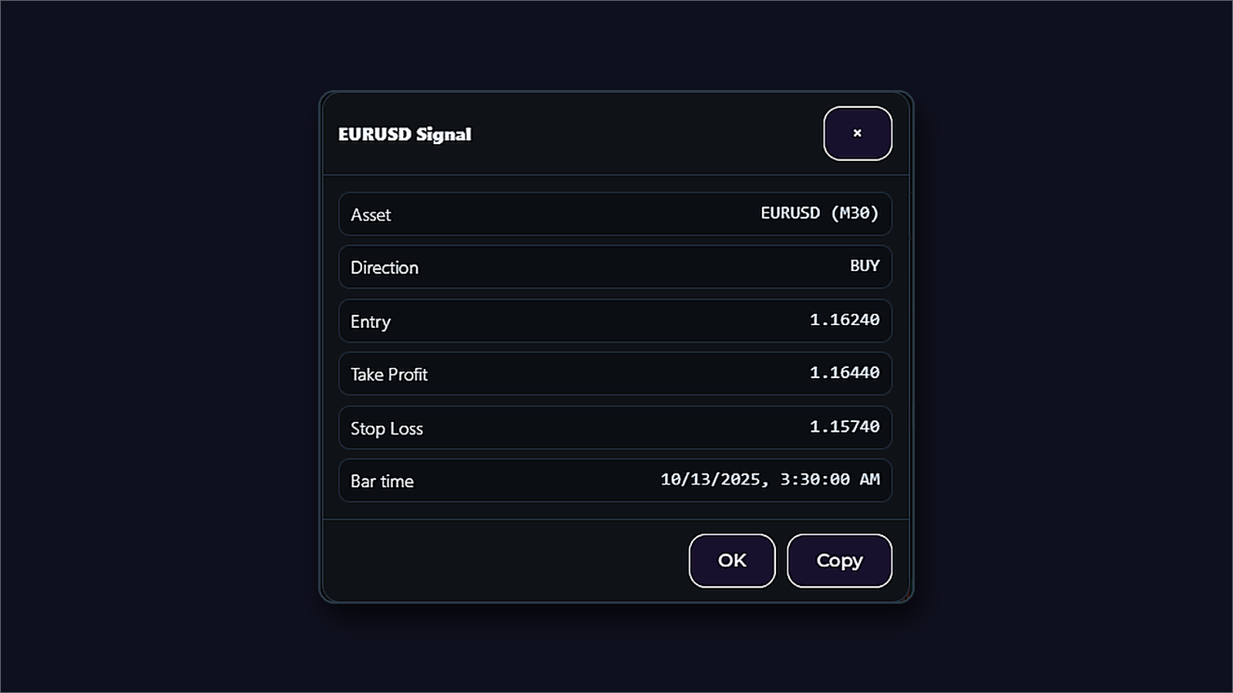Click the Asset label text
The image size is (1233, 693).
point(371,215)
